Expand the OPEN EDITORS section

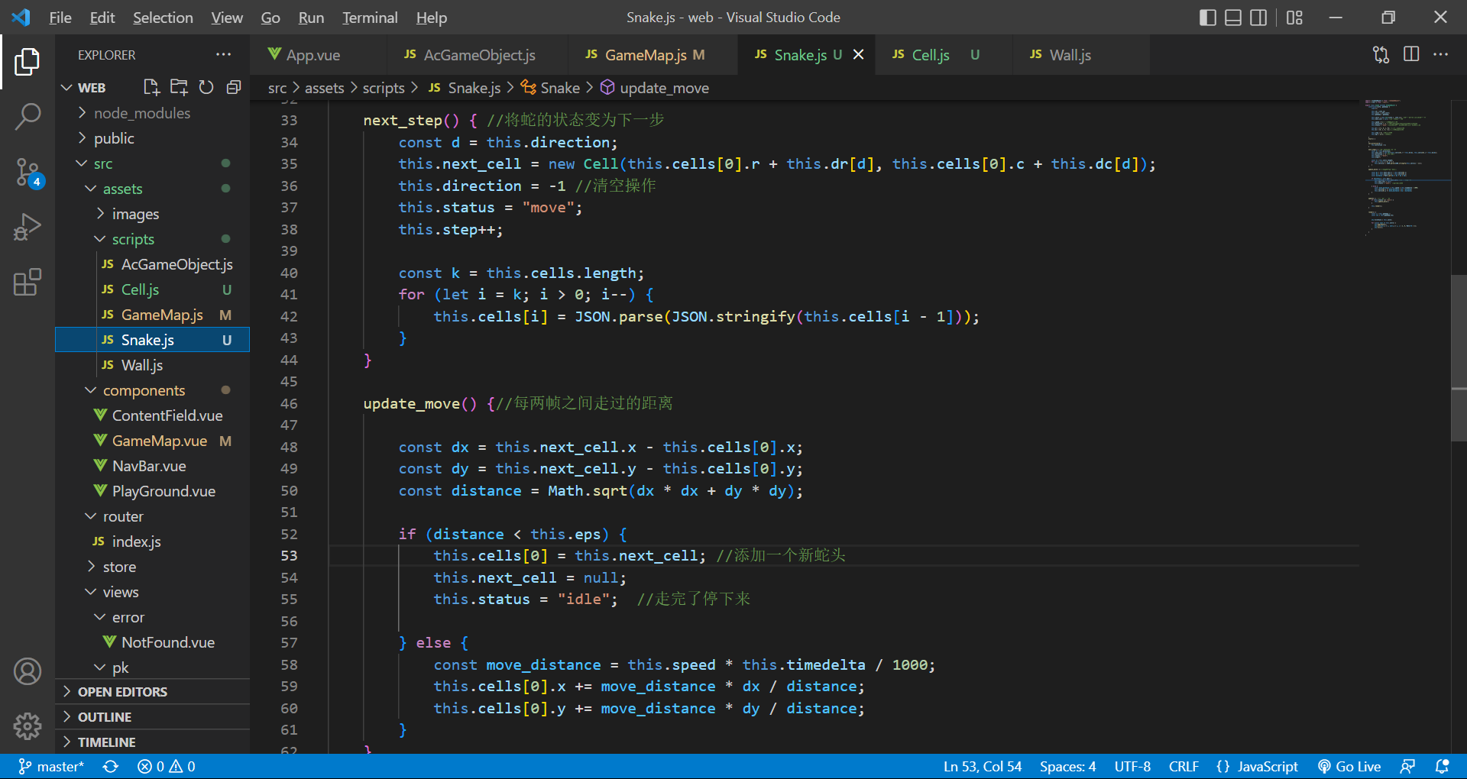153,691
